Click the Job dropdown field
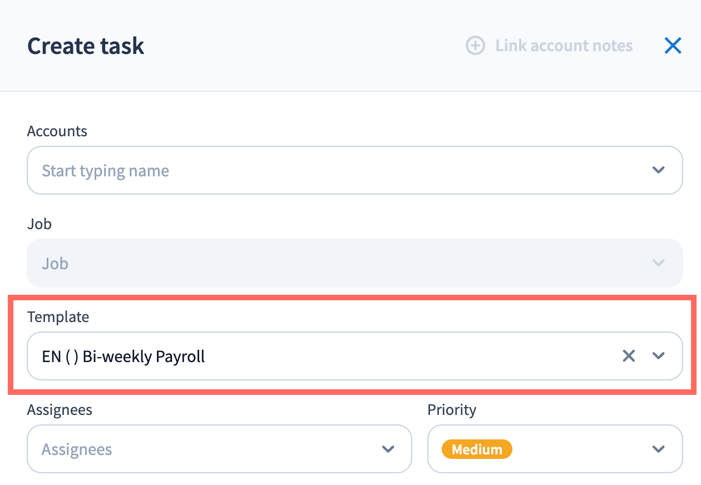 pos(334,263)
